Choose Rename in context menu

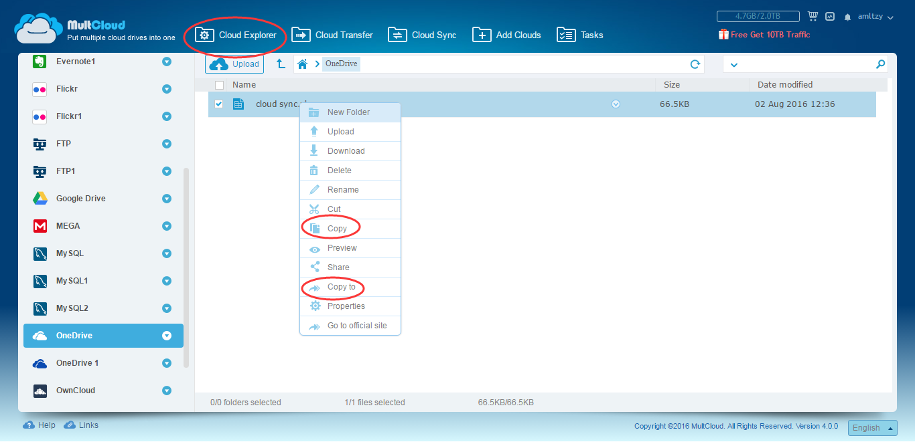point(350,190)
